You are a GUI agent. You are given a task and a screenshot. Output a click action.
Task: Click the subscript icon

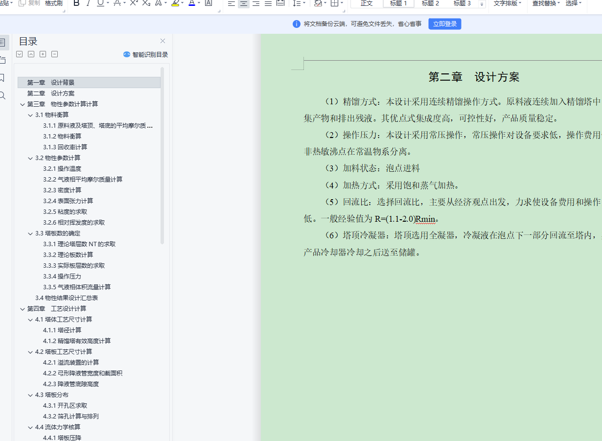(145, 4)
